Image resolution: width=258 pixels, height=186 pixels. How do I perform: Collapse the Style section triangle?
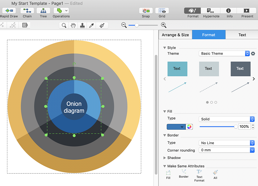[x=164, y=48]
